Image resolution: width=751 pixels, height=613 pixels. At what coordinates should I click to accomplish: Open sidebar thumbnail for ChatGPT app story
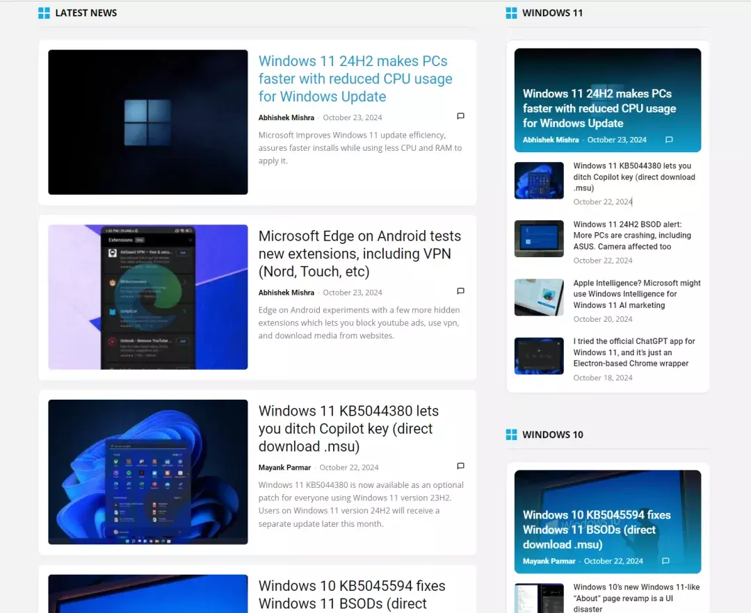point(540,356)
